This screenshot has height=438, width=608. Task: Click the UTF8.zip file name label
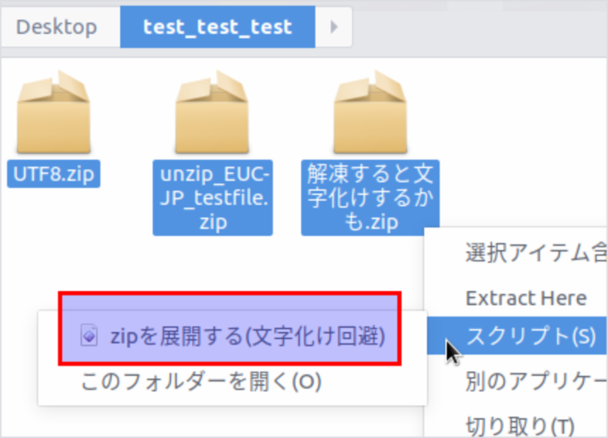click(x=54, y=174)
